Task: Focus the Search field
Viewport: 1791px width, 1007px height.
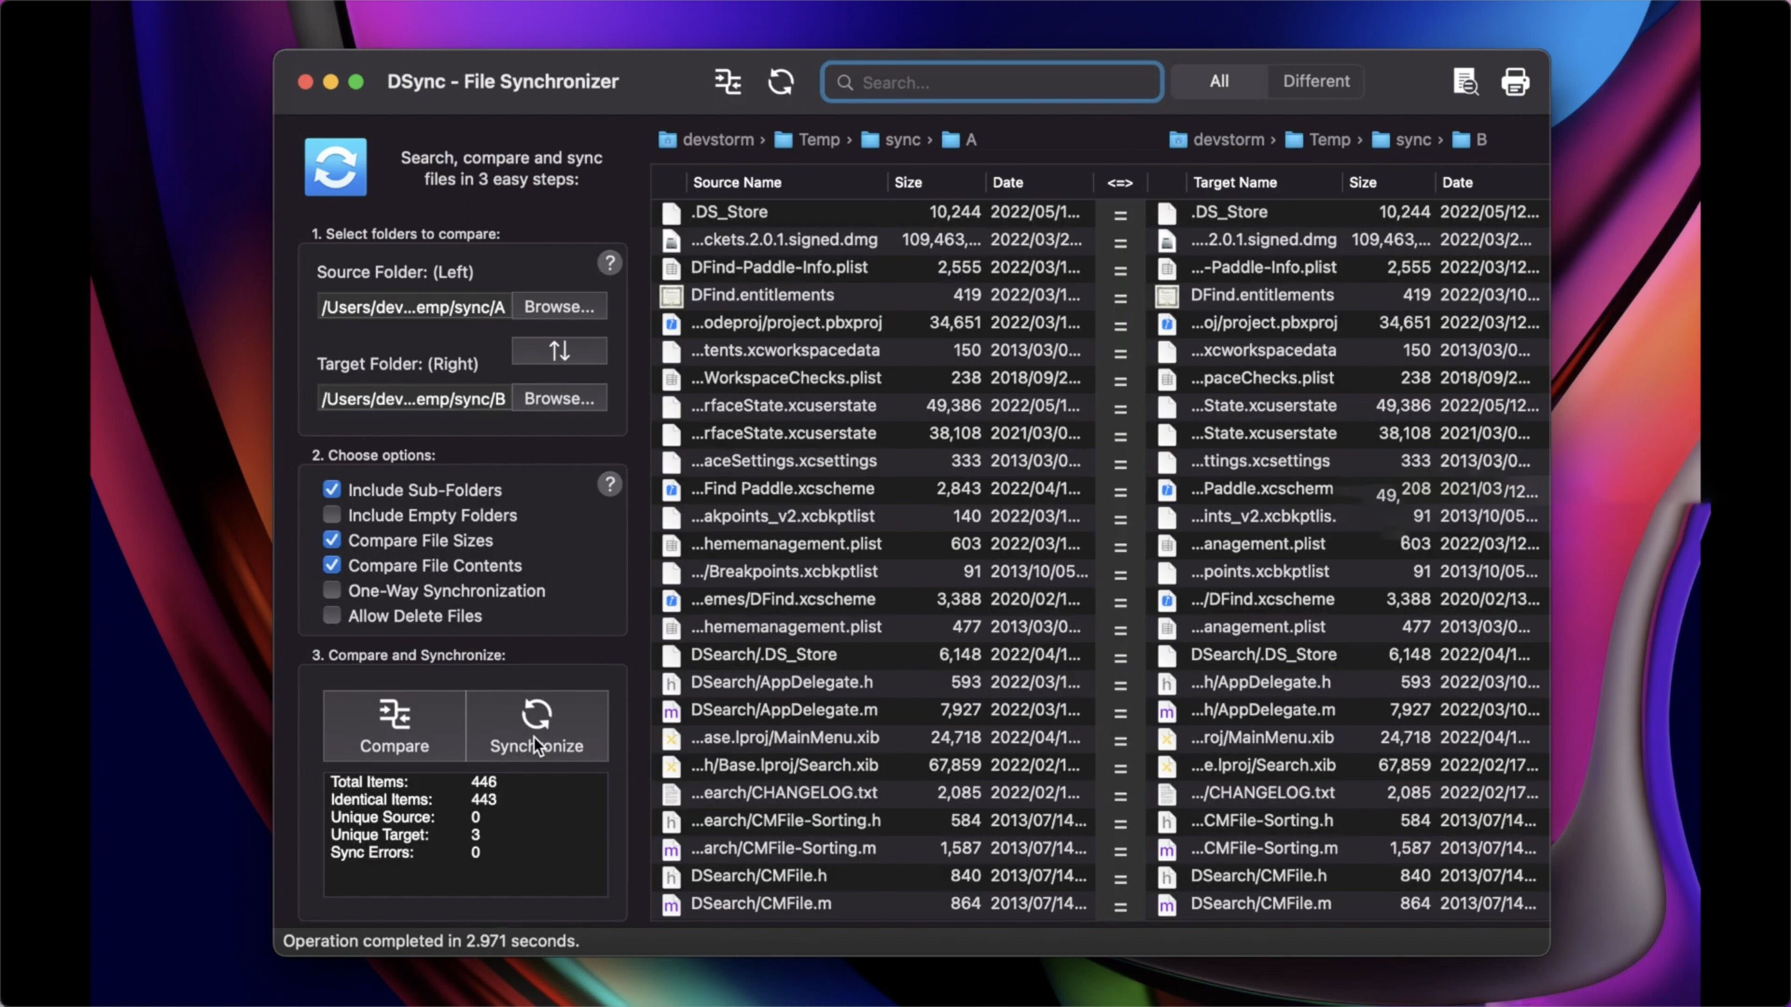Action: [x=992, y=83]
